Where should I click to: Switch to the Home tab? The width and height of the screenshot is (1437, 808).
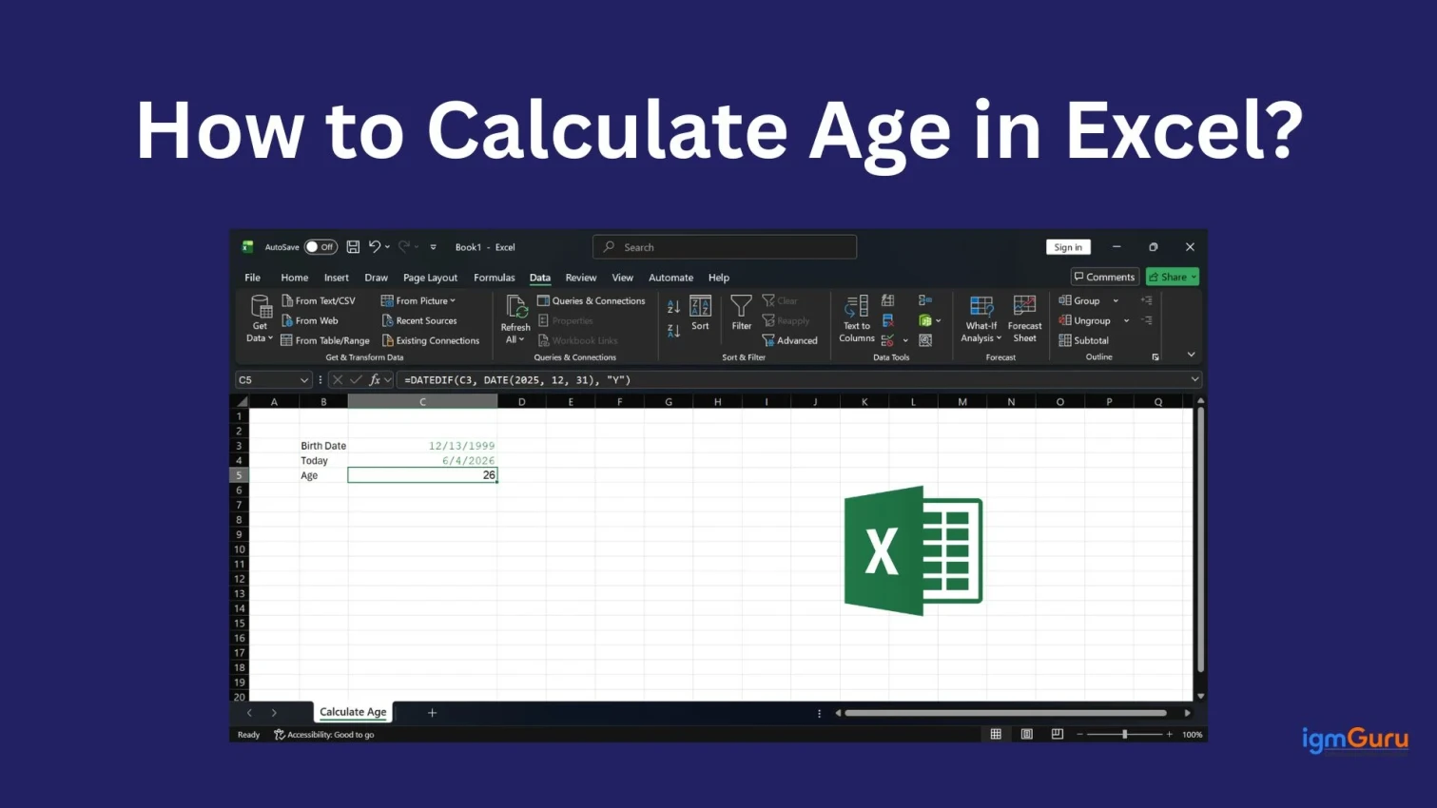coord(295,278)
